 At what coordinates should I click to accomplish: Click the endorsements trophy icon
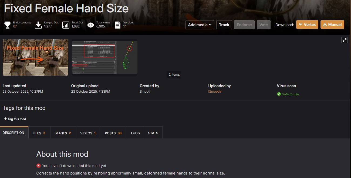7,25
